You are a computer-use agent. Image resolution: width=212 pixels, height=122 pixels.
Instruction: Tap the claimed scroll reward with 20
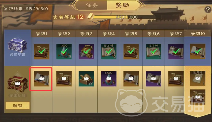[x=198, y=51]
